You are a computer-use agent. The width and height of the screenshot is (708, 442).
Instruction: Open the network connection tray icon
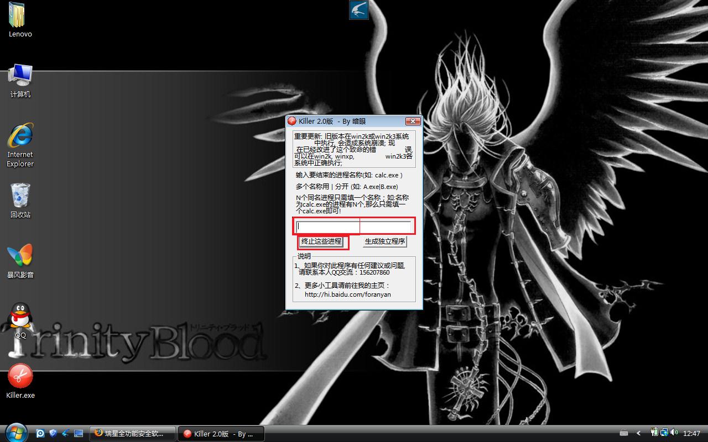[664, 433]
